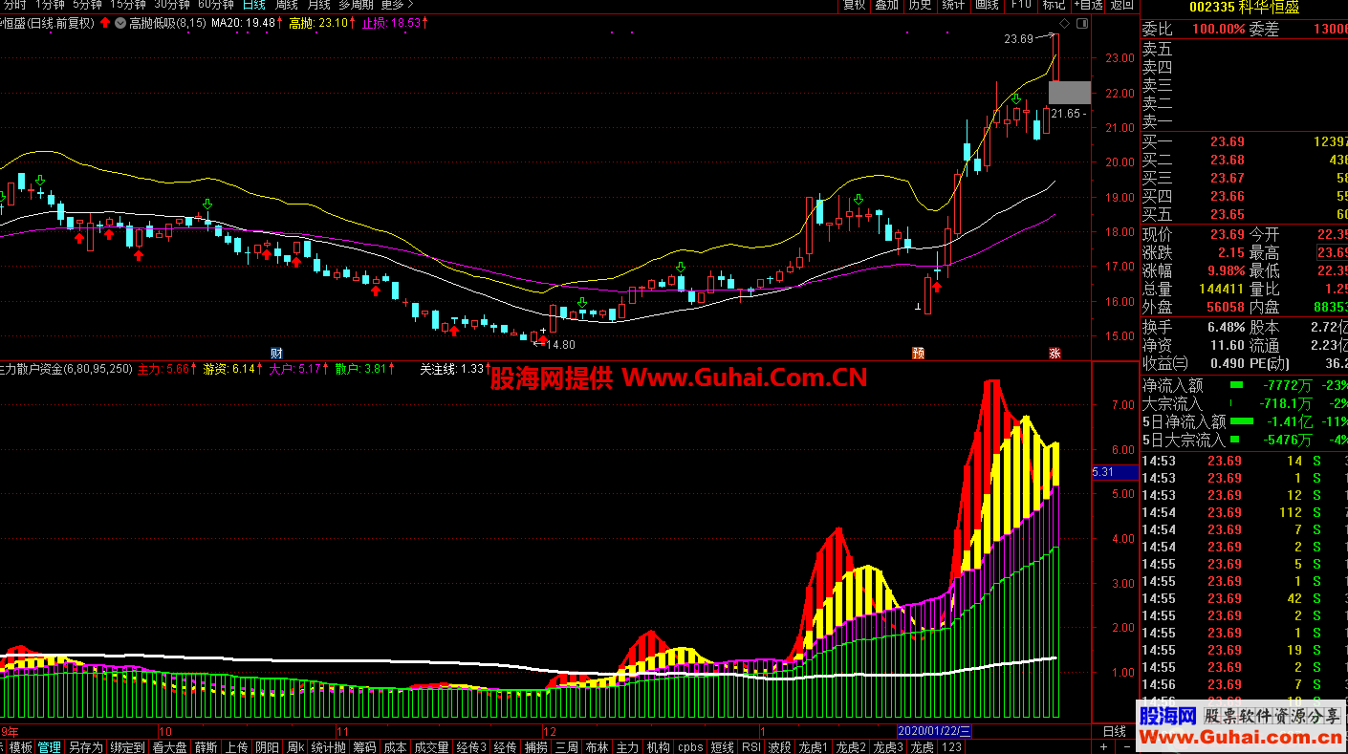The image size is (1348, 754).
Task: Click the 财 finance marker on chart axis
Action: (x=276, y=353)
